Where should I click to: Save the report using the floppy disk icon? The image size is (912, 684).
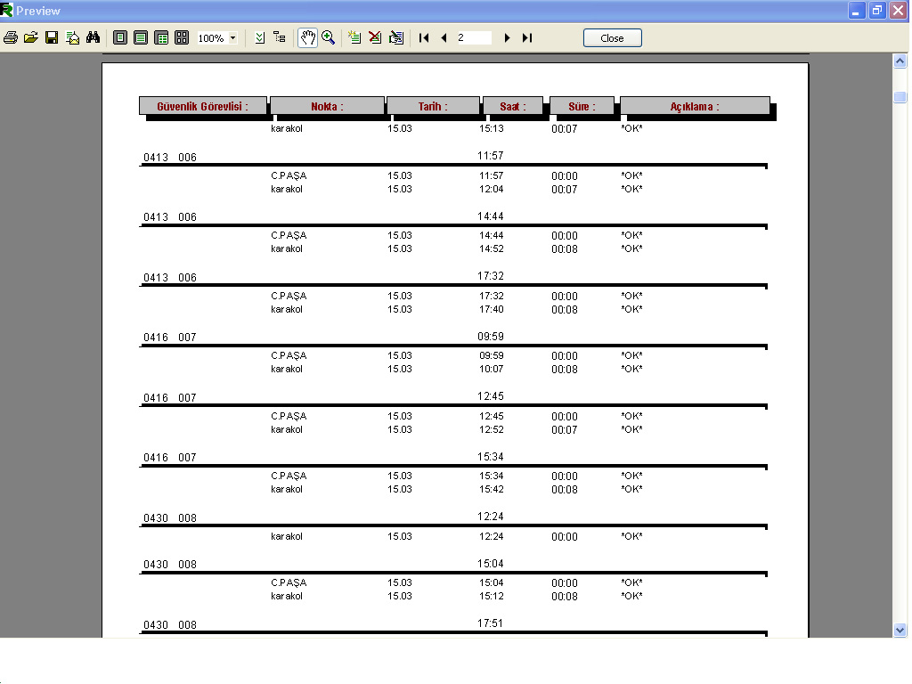[x=52, y=37]
